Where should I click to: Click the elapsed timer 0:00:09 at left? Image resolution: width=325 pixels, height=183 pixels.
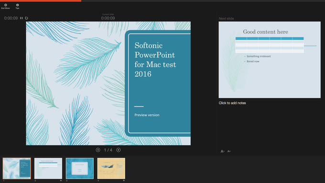tap(11, 18)
